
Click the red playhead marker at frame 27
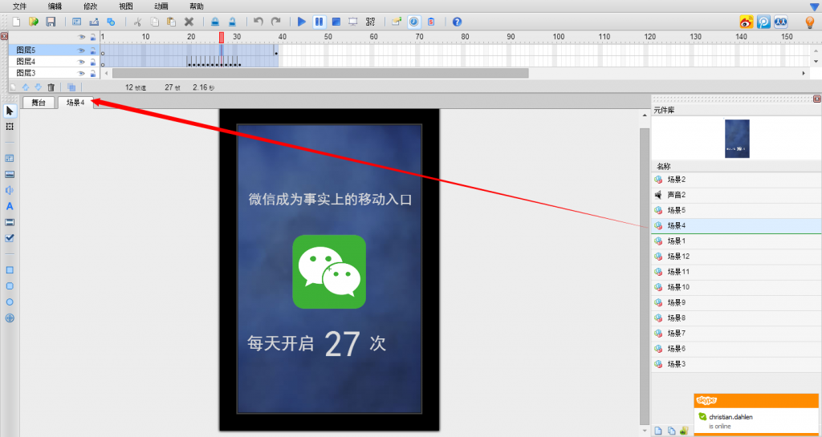(x=222, y=37)
